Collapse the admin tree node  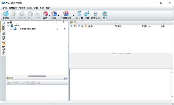point(8,25)
